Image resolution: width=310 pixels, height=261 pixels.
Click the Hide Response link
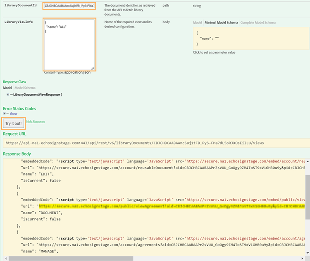pyautogui.click(x=36, y=121)
